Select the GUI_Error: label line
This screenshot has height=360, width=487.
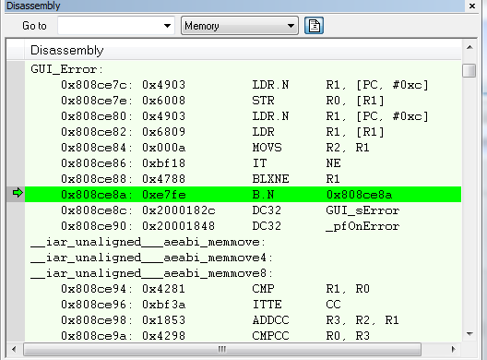[x=243, y=69]
